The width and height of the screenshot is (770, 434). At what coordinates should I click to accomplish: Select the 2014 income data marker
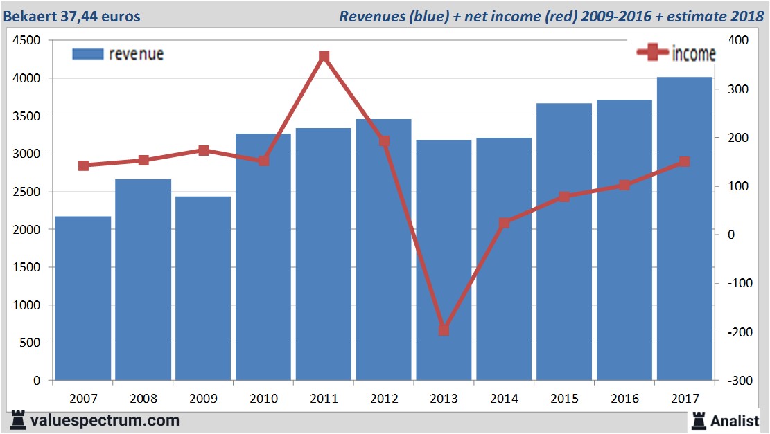(x=504, y=223)
